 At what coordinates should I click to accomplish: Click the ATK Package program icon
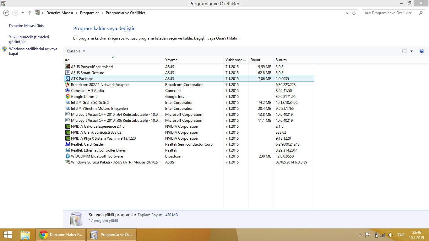point(68,78)
